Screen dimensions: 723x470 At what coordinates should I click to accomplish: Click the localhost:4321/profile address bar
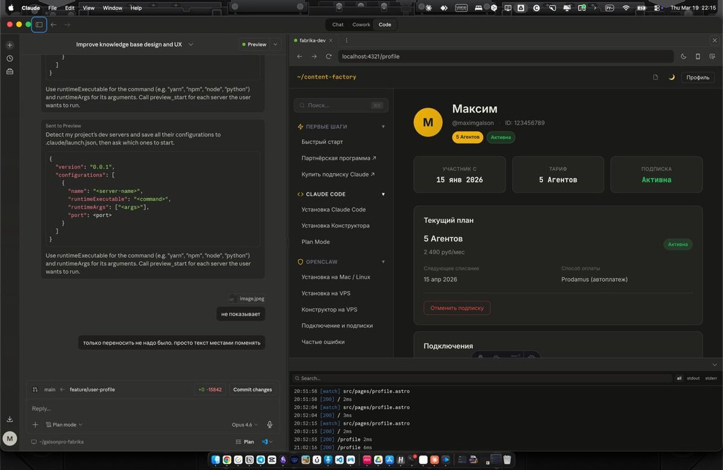tap(505, 57)
